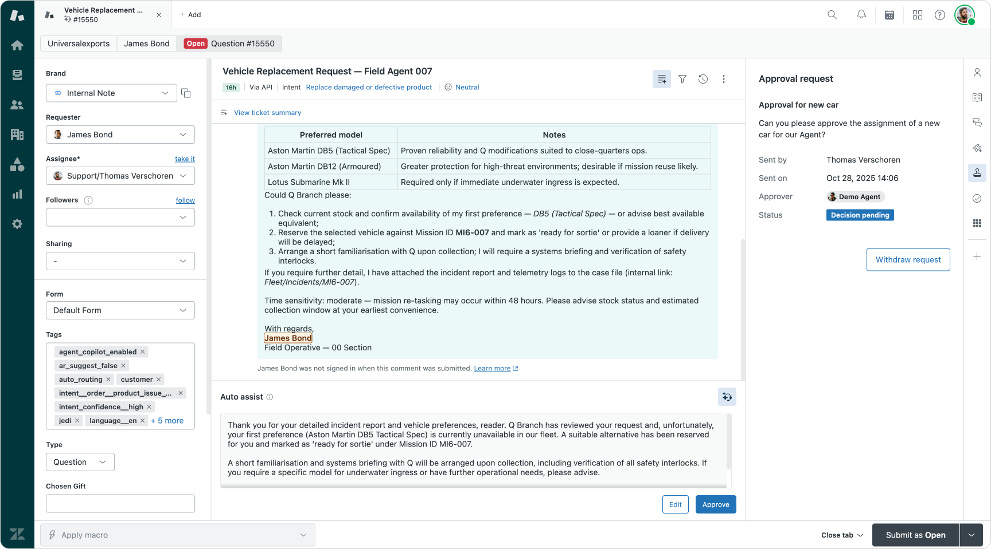Screen dimensions: 991x549
Task: Open the Views icon in left navigation
Action: (17, 75)
